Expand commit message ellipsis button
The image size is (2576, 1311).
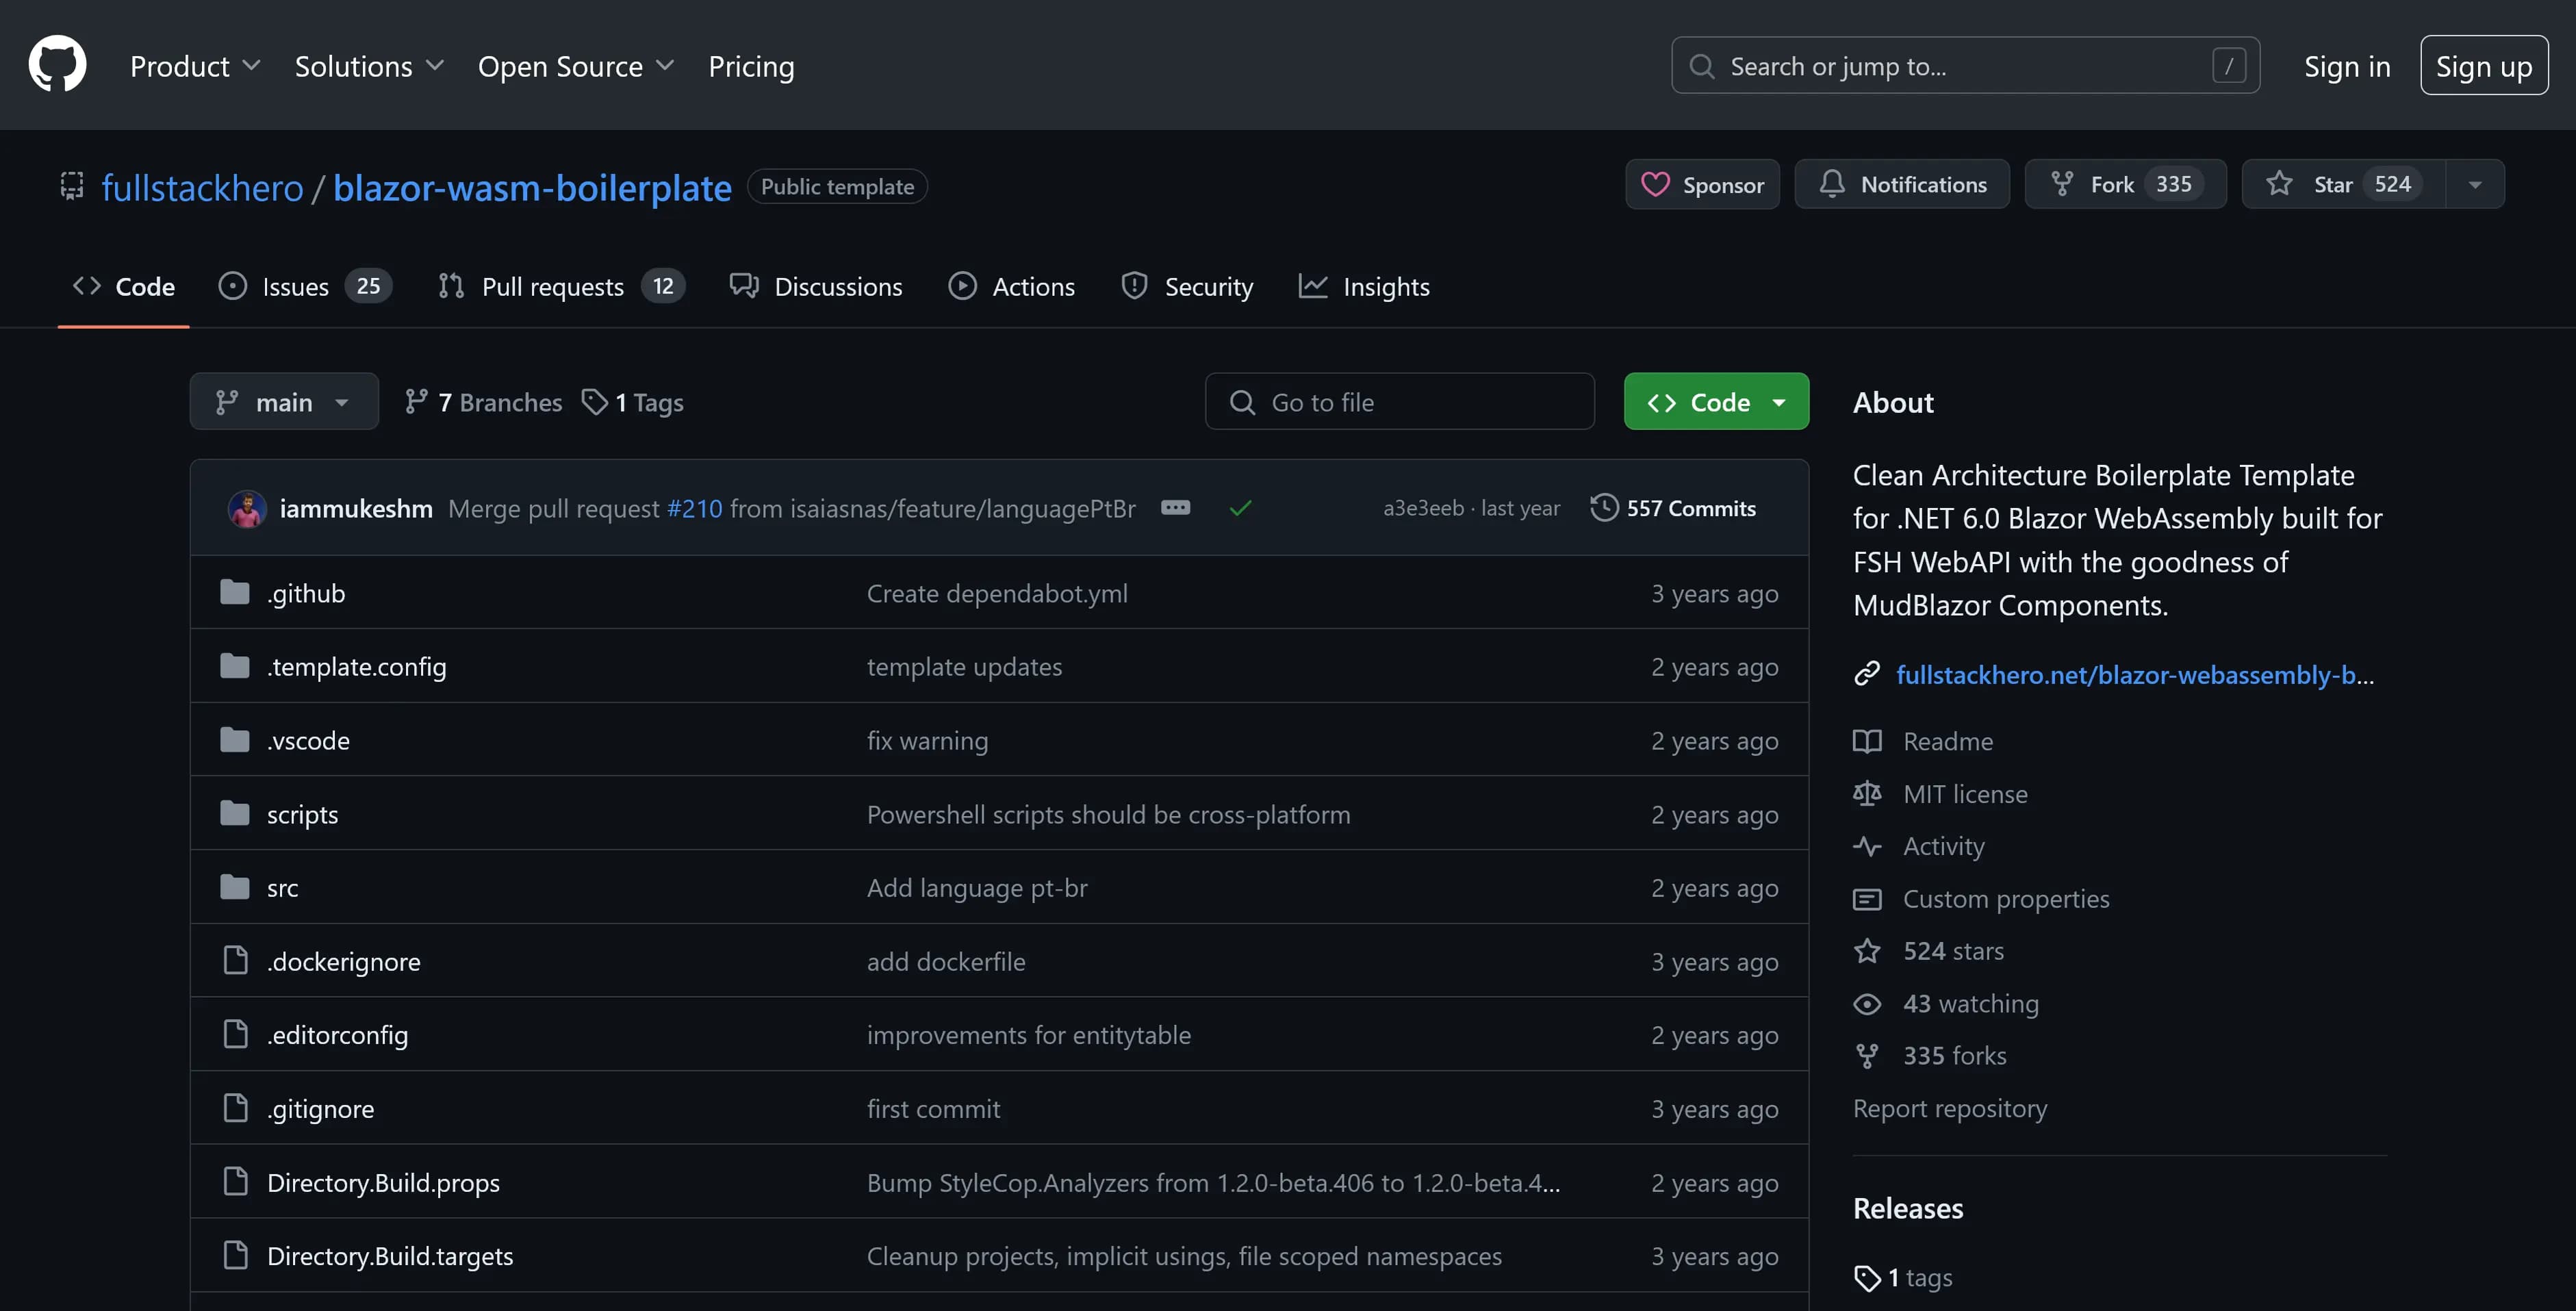pos(1175,508)
